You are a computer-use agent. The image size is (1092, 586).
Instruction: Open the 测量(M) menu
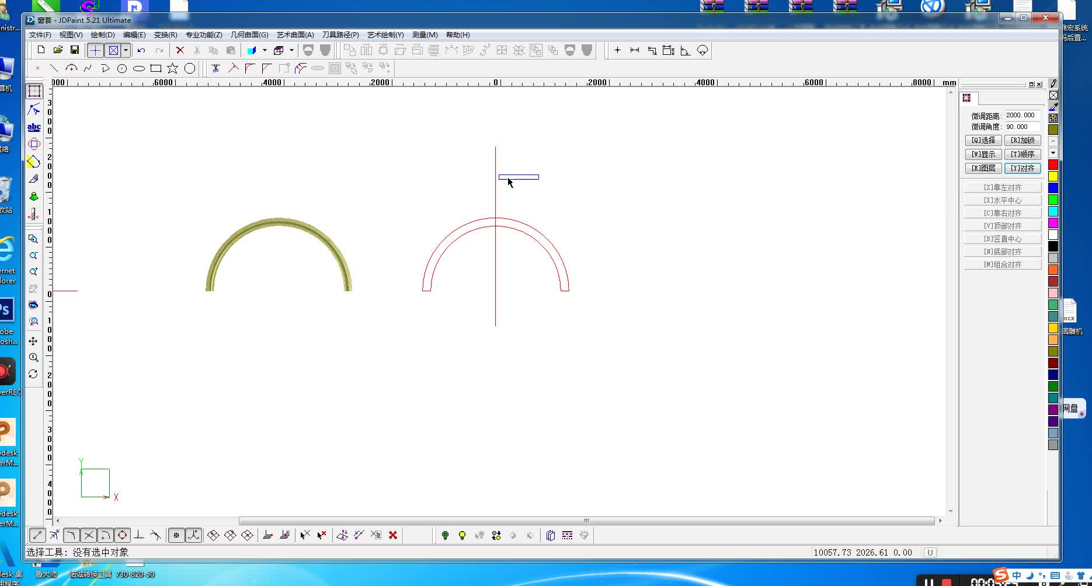[x=425, y=35]
